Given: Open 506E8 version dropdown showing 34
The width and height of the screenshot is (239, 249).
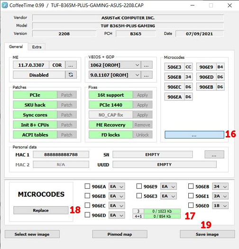Looking at the screenshot, I should [221, 186].
